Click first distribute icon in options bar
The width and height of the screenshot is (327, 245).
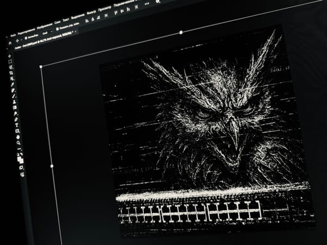coord(116,13)
